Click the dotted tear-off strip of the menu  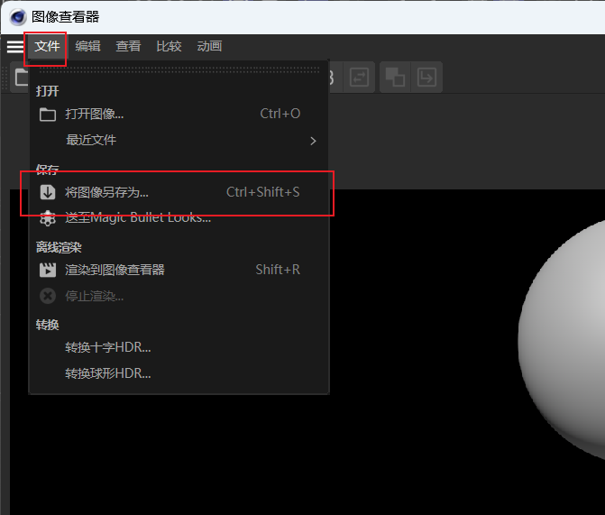(x=179, y=69)
